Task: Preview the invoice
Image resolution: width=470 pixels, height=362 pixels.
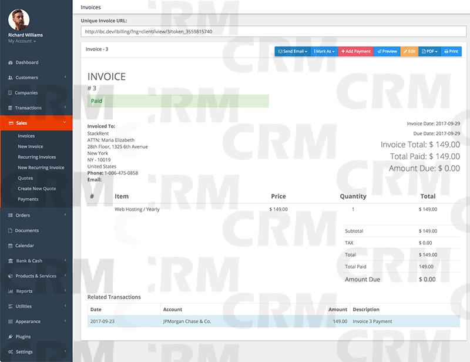Action: click(387, 51)
